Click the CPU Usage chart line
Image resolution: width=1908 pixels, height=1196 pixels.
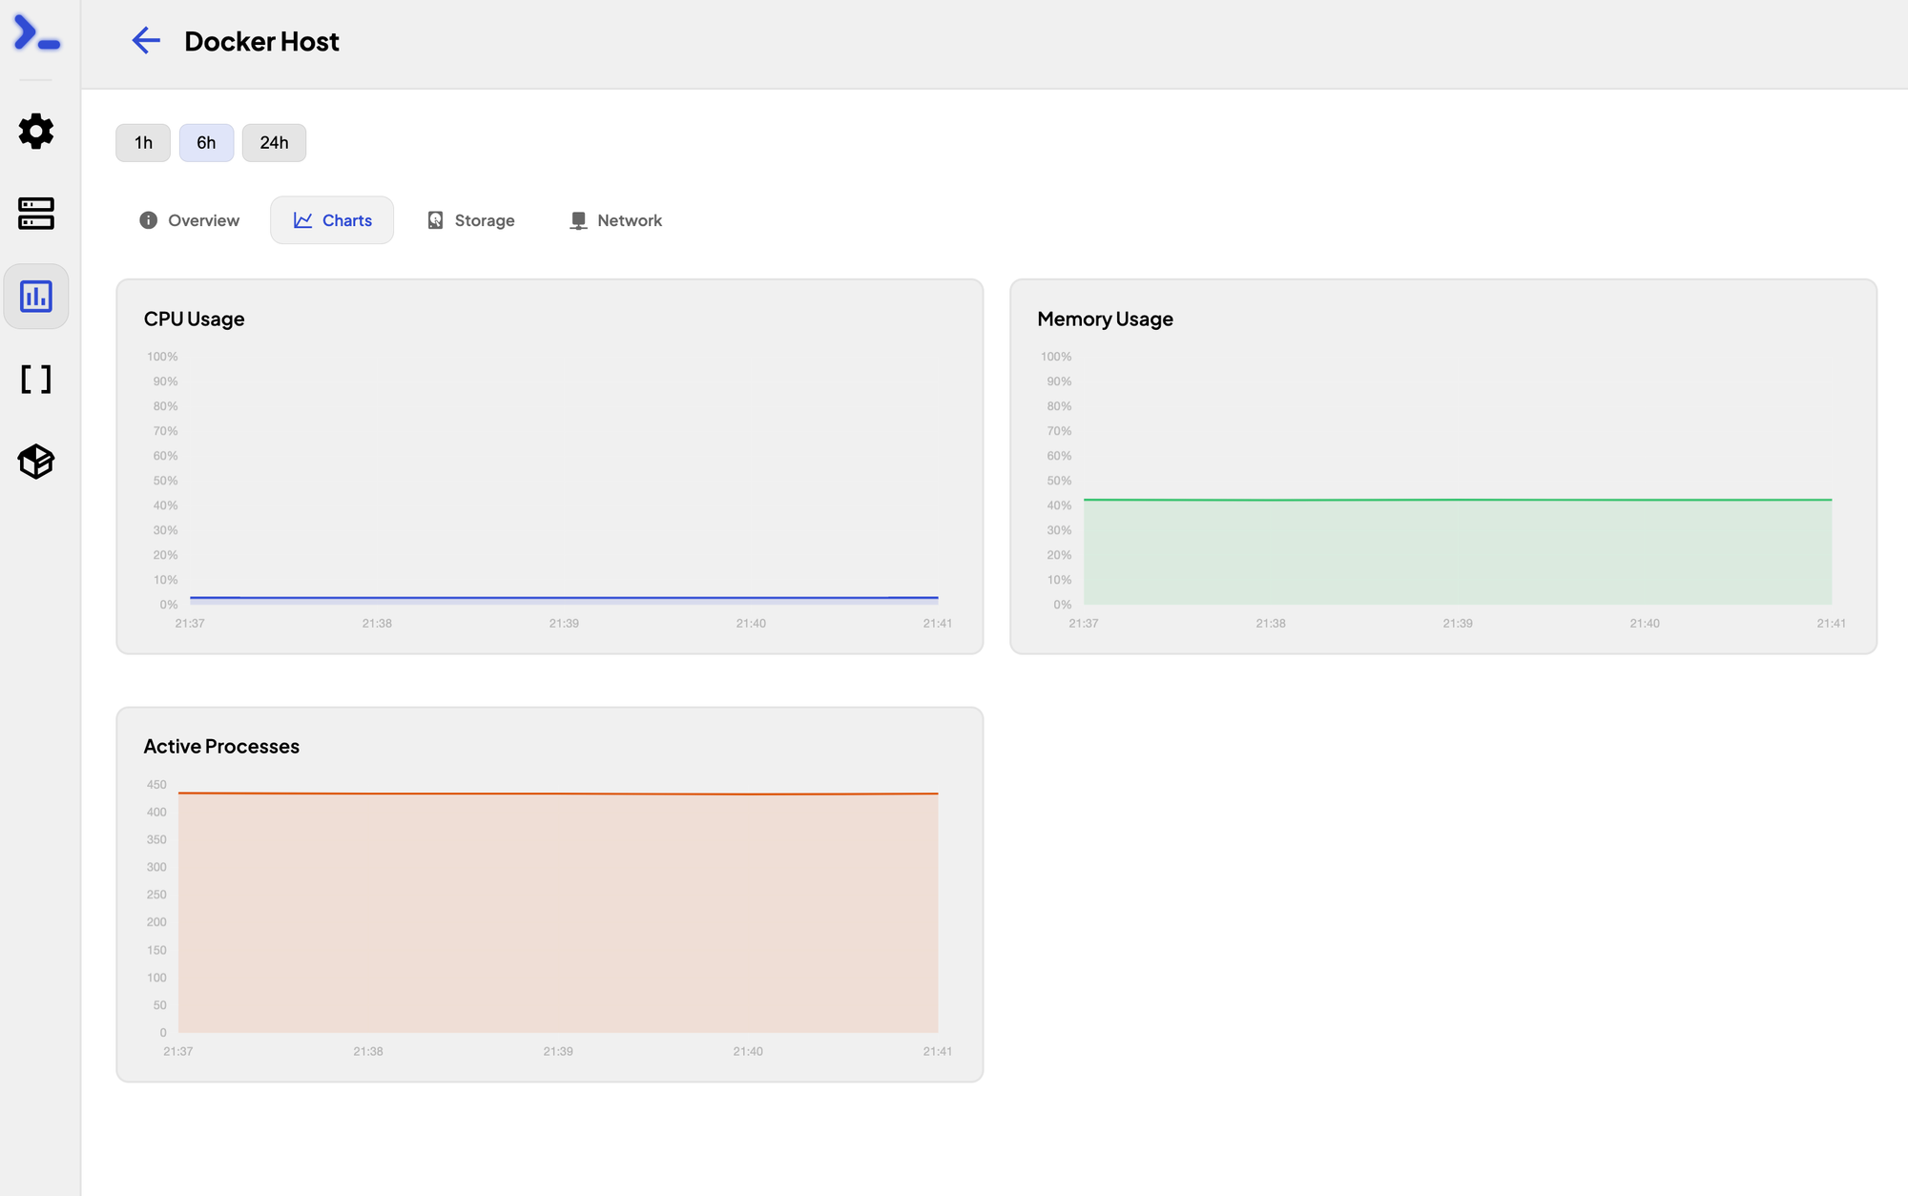[x=563, y=598]
